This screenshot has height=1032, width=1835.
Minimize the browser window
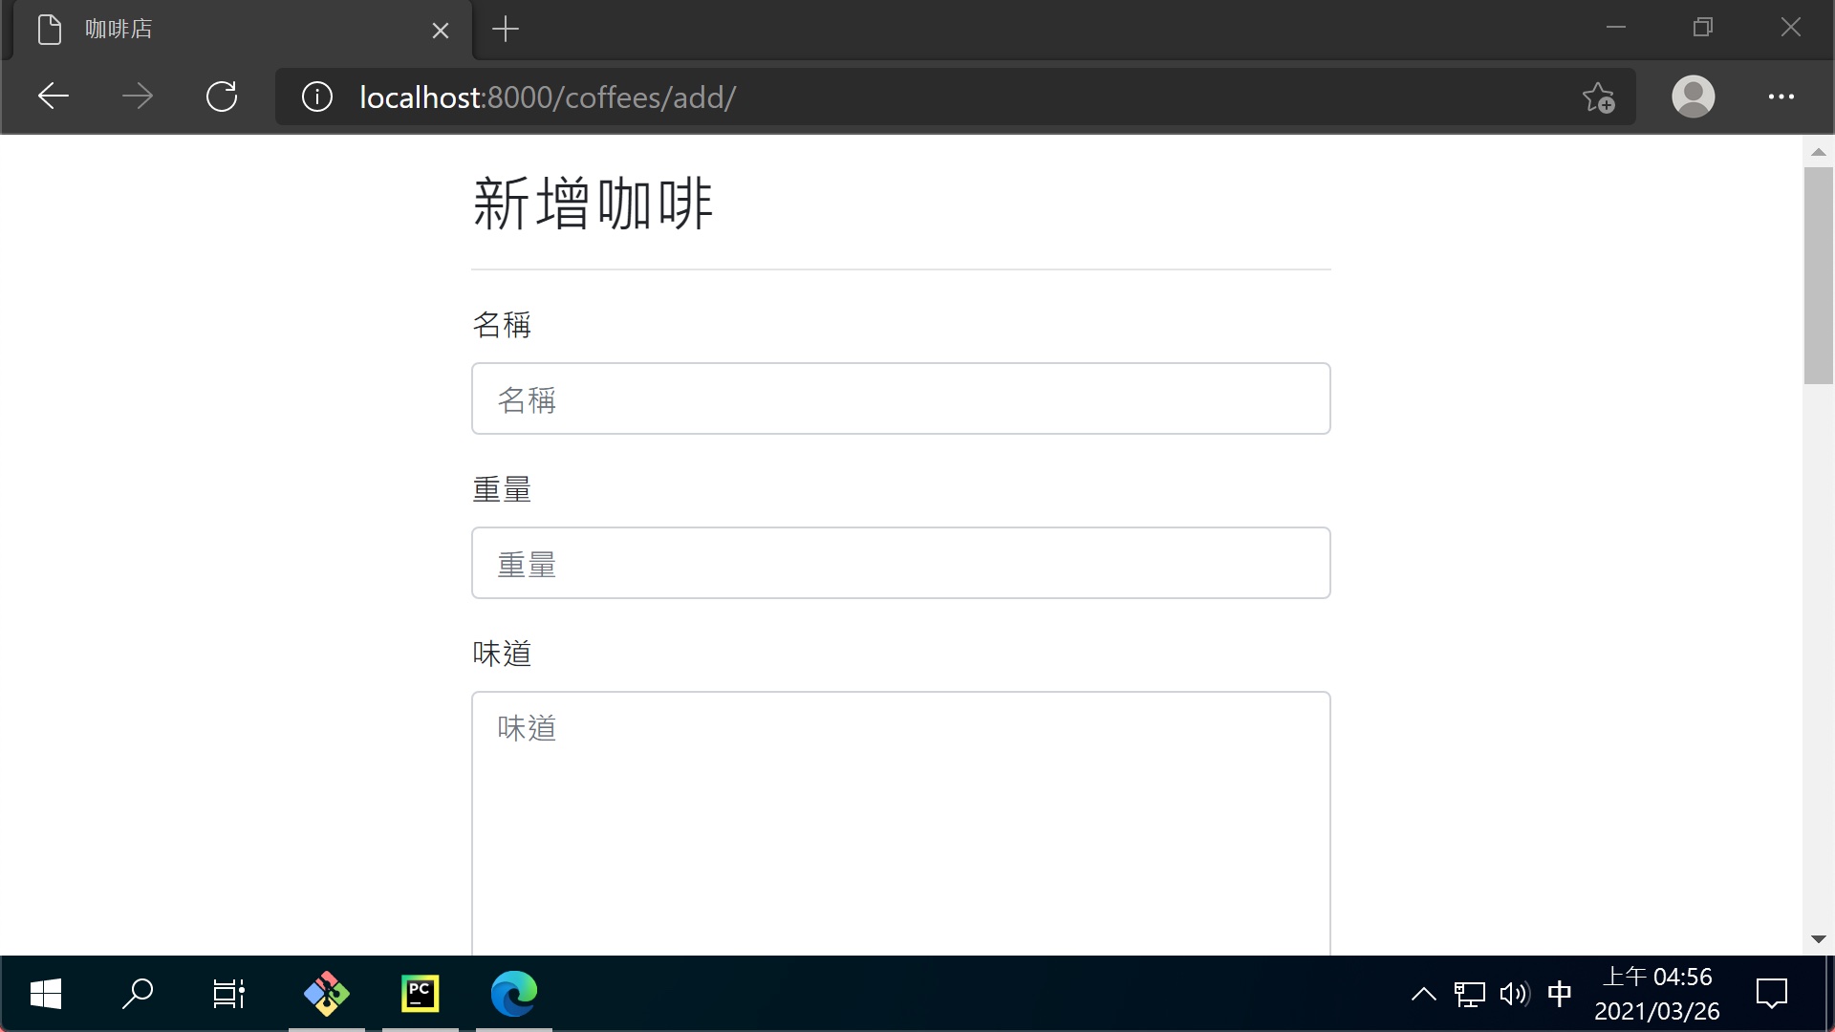coord(1616,28)
